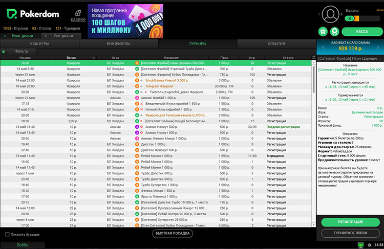Viewport: 384px width, 249px height.
Task: Open the Лобби tab at bottom
Action: click(23, 245)
